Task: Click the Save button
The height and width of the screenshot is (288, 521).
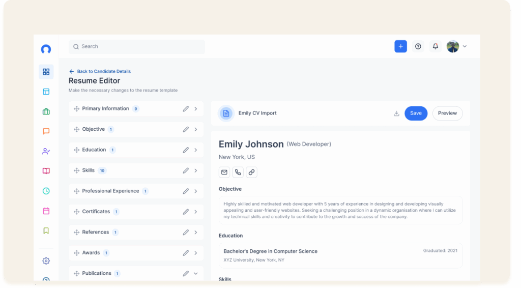Action: 416,113
